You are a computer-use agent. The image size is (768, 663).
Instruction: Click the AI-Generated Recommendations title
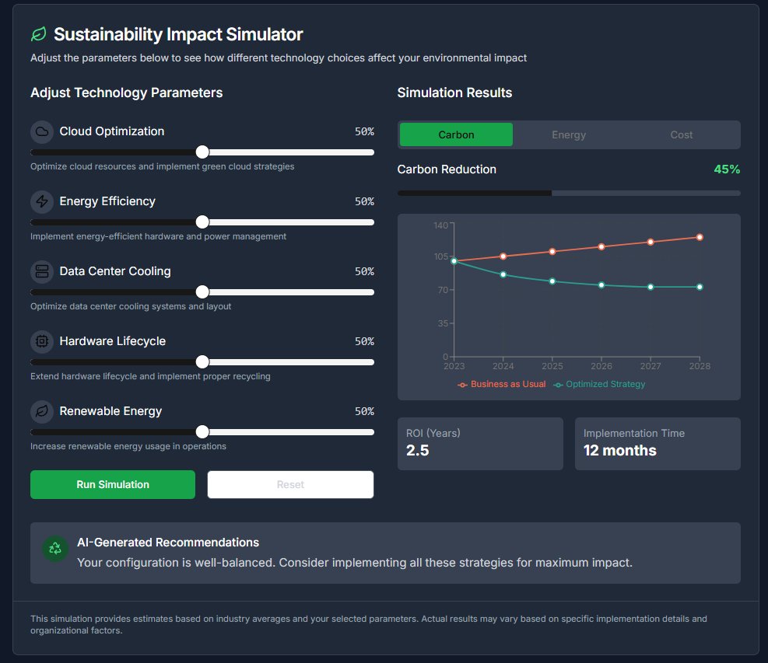(168, 543)
